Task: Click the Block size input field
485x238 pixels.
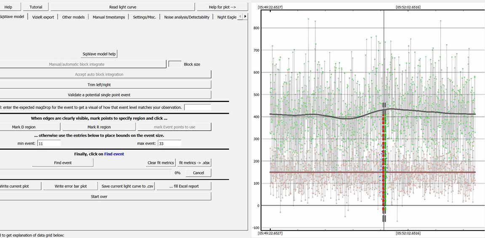Action: 175,64
